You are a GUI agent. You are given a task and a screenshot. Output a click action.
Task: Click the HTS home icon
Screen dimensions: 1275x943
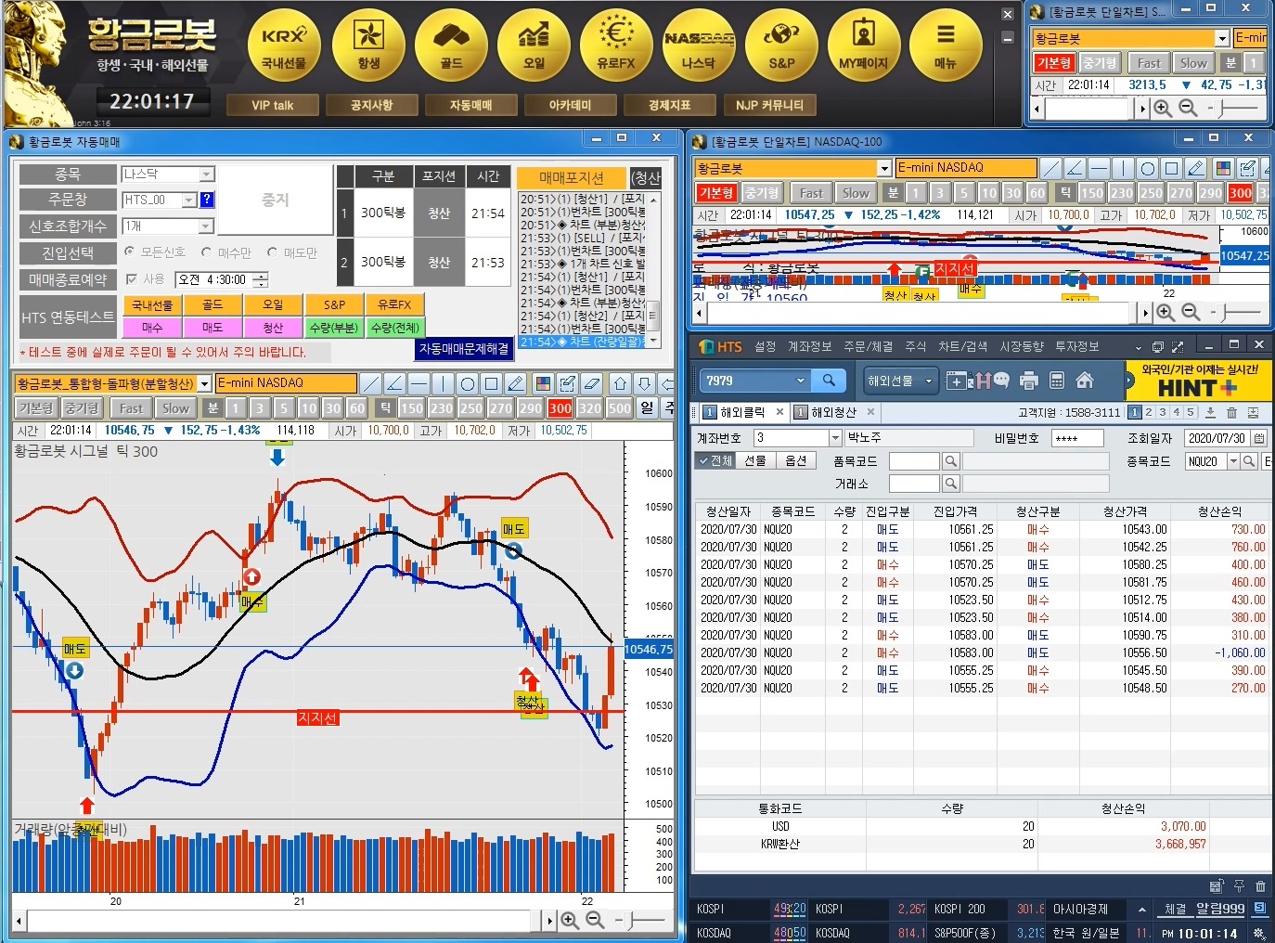1084,381
